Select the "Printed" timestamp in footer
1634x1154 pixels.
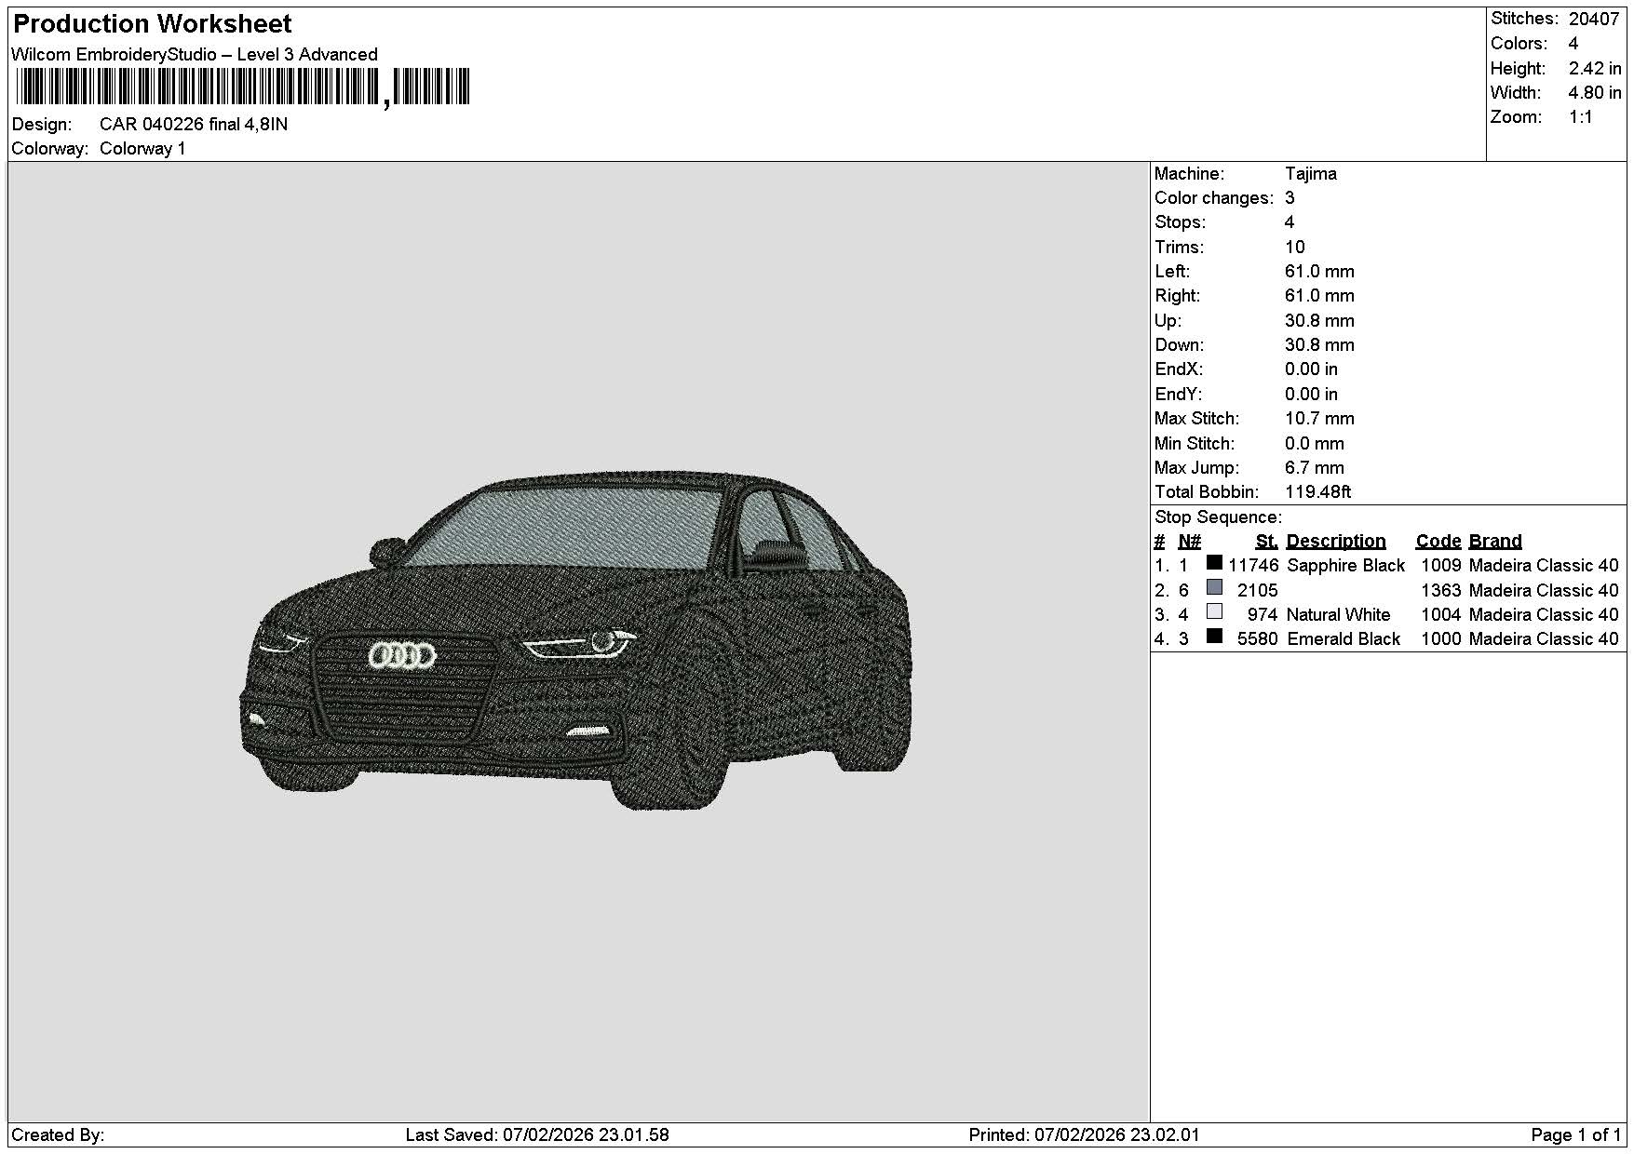point(1084,1134)
